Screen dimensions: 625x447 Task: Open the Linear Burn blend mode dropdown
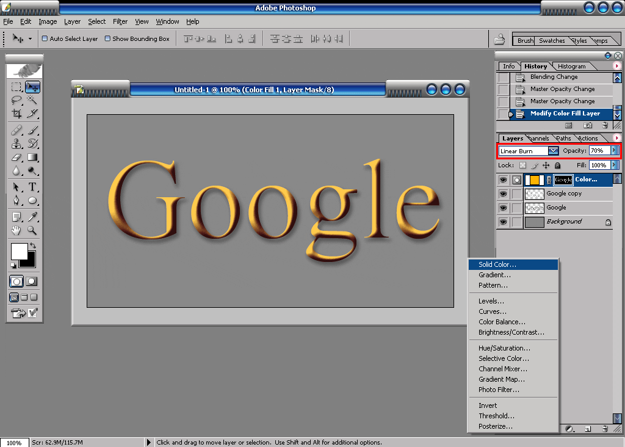[553, 151]
